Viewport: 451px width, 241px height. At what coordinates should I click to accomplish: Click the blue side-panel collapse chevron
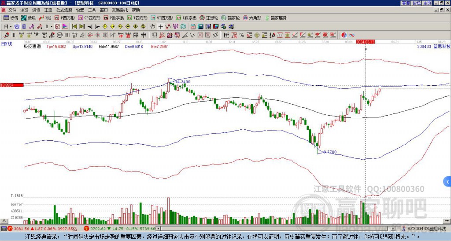click(x=447, y=182)
